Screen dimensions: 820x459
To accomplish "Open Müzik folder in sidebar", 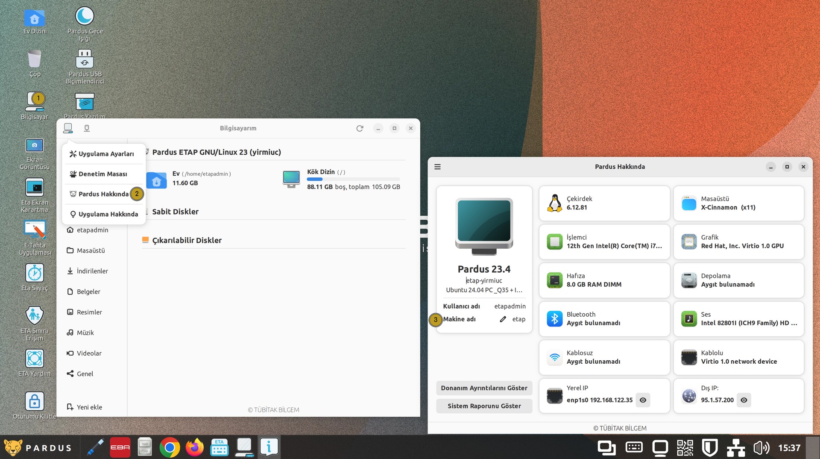I will (x=92, y=332).
